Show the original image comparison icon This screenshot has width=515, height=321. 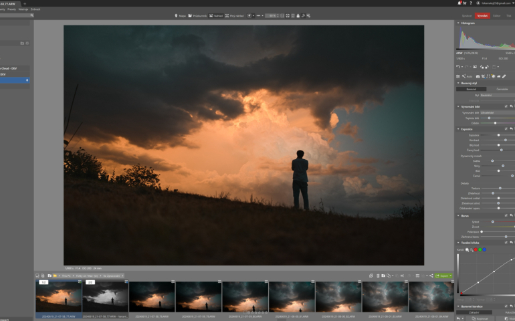(475, 67)
